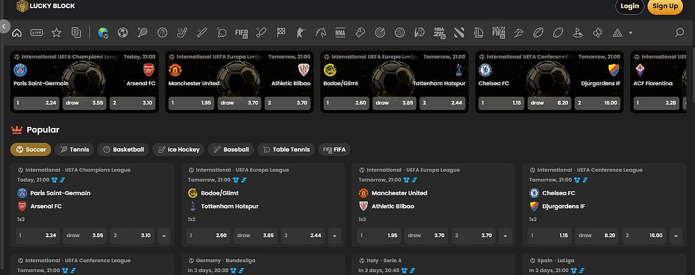Open Paris Saint-Germain team name in Popular card
The height and width of the screenshot is (275, 695).
click(x=60, y=193)
